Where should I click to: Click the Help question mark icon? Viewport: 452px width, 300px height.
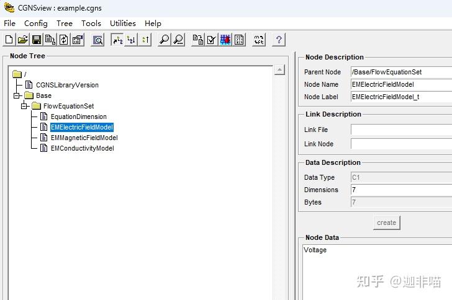pyautogui.click(x=279, y=40)
